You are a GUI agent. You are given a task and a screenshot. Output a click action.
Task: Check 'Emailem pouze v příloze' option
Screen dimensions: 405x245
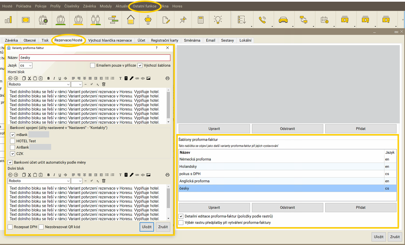pos(92,65)
